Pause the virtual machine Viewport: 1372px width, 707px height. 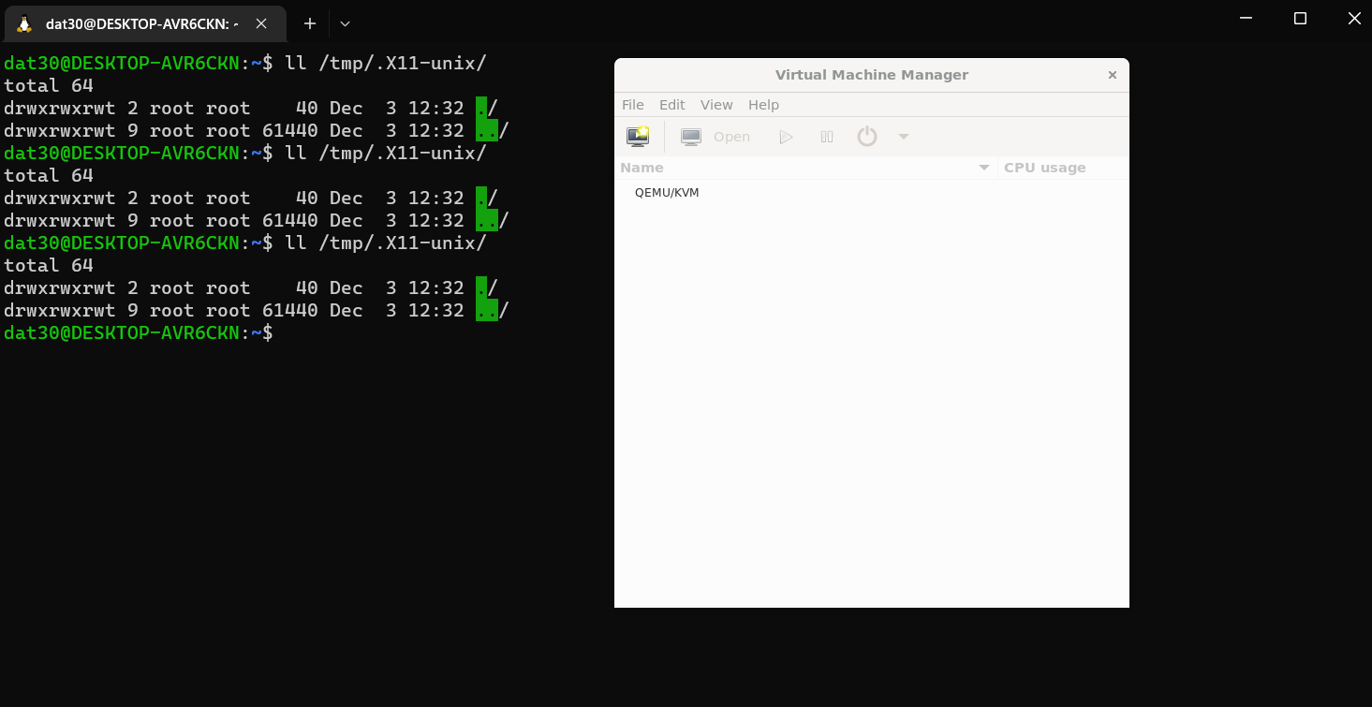point(825,136)
